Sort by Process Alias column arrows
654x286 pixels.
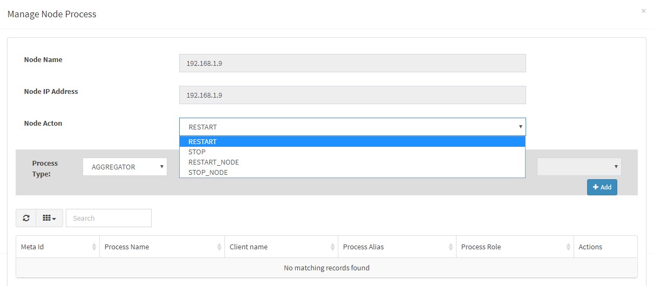[451, 247]
